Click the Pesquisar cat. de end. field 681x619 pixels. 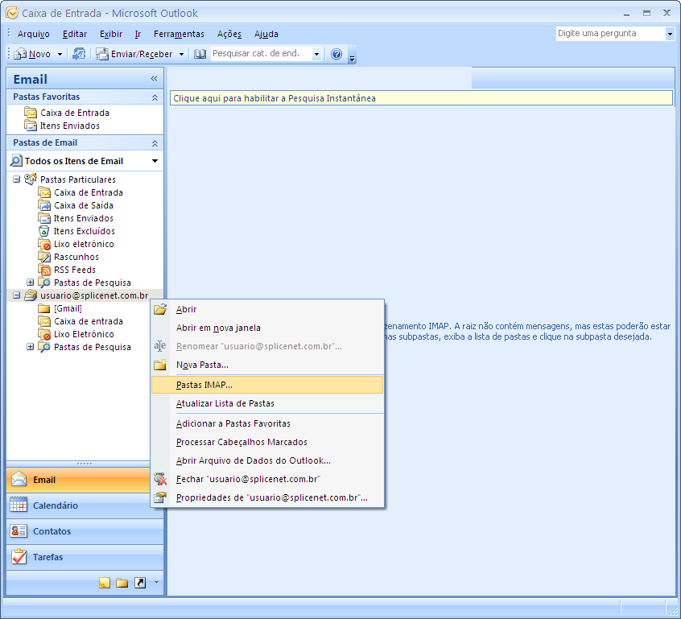click(x=262, y=53)
